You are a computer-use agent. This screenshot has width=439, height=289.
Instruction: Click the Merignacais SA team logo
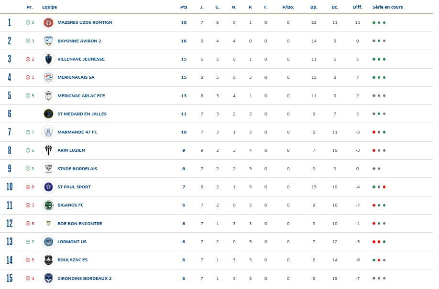click(x=48, y=77)
